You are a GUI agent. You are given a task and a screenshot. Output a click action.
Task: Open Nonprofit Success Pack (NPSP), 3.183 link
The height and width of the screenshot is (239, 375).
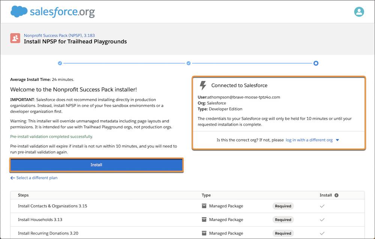[59, 35]
